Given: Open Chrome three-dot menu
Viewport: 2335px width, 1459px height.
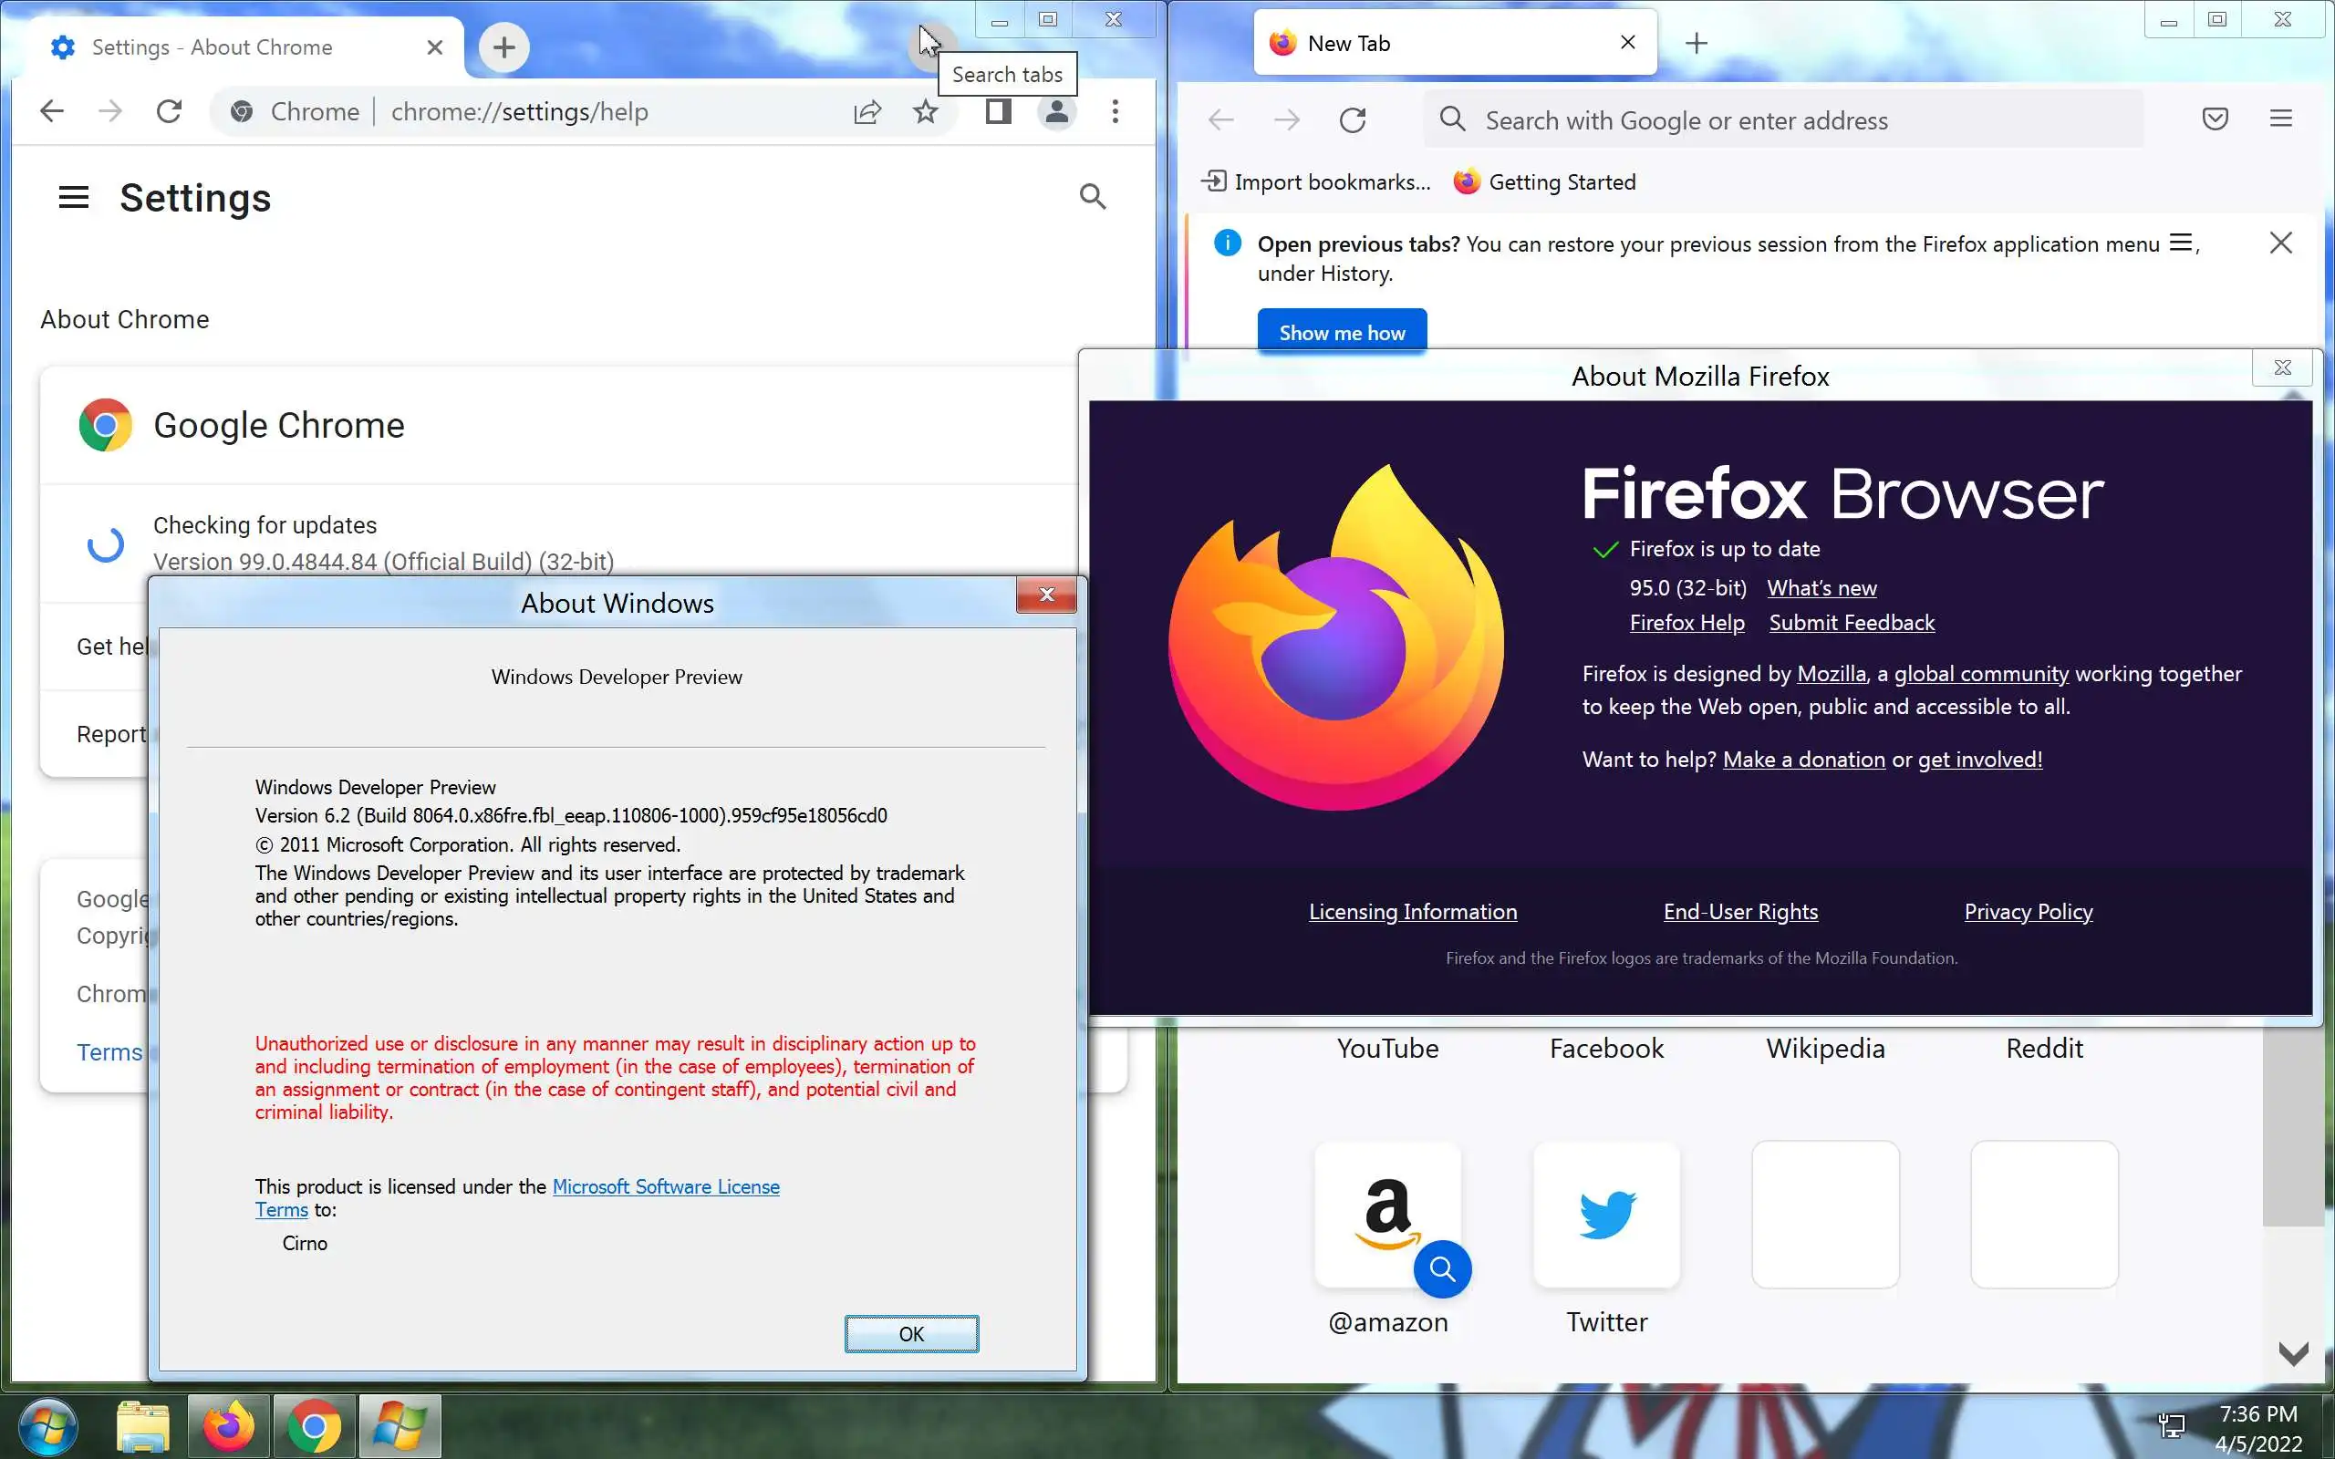Looking at the screenshot, I should (1116, 112).
